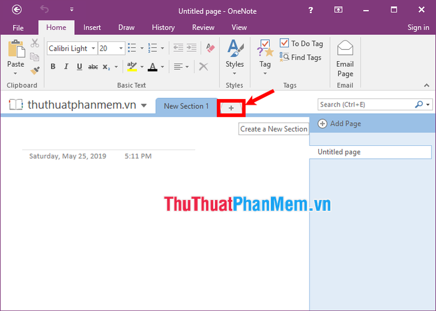This screenshot has height=311, width=436.
Task: Expand the thuthuatphanmem.vn notebook dropdown
Action: 144,105
